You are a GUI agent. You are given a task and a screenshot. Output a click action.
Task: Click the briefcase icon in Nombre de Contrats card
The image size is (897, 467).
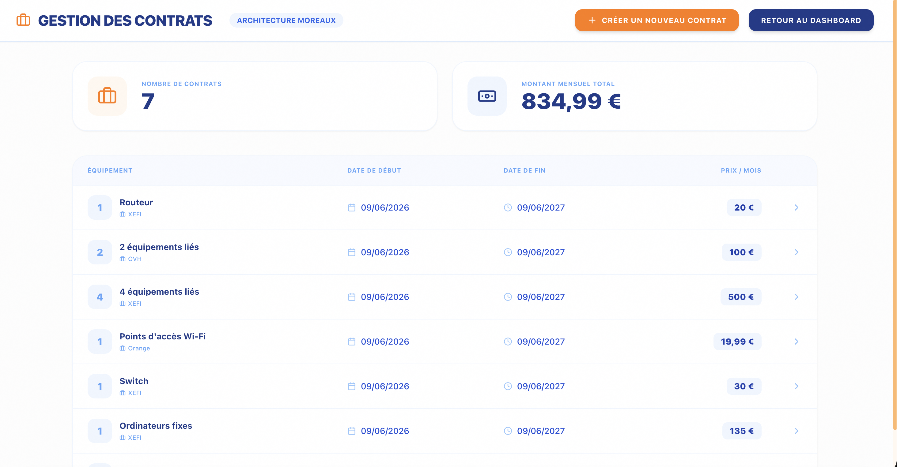coord(107,96)
